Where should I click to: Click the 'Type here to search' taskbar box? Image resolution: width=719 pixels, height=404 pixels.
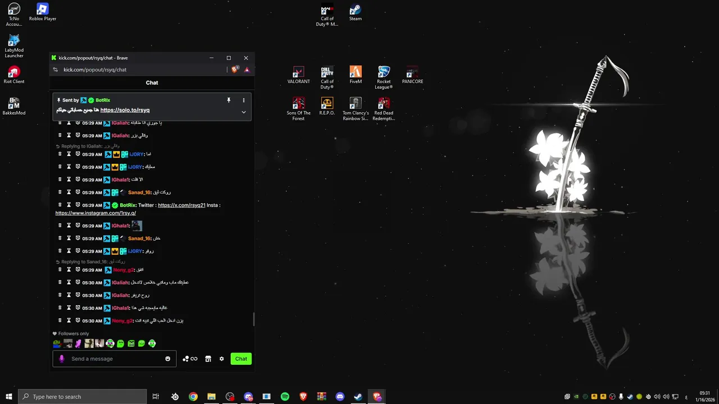[x=82, y=397]
